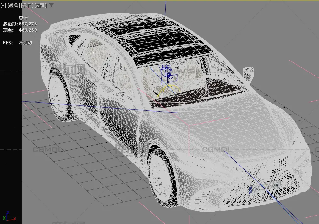This screenshot has height=224, width=319.
Task: Click the 边面 edged faces label
Action: (x=40, y=5)
